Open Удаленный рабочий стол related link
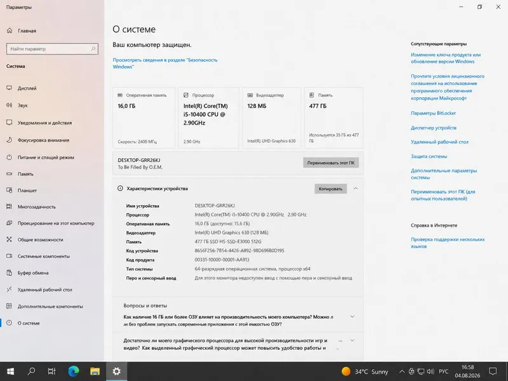Image resolution: width=508 pixels, height=381 pixels. [439, 142]
